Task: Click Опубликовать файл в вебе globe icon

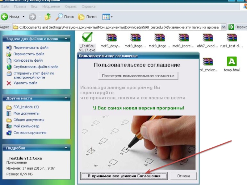Action: [9, 67]
